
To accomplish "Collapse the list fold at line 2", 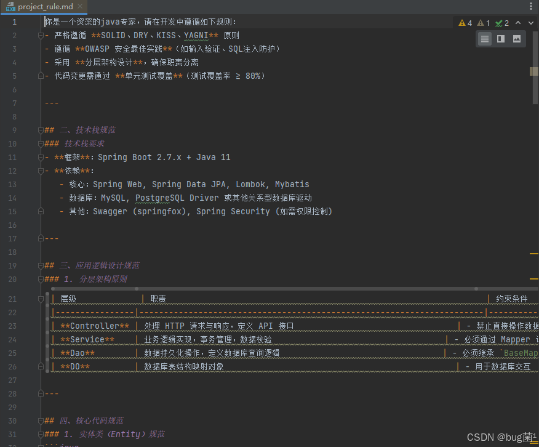I will [x=41, y=36].
